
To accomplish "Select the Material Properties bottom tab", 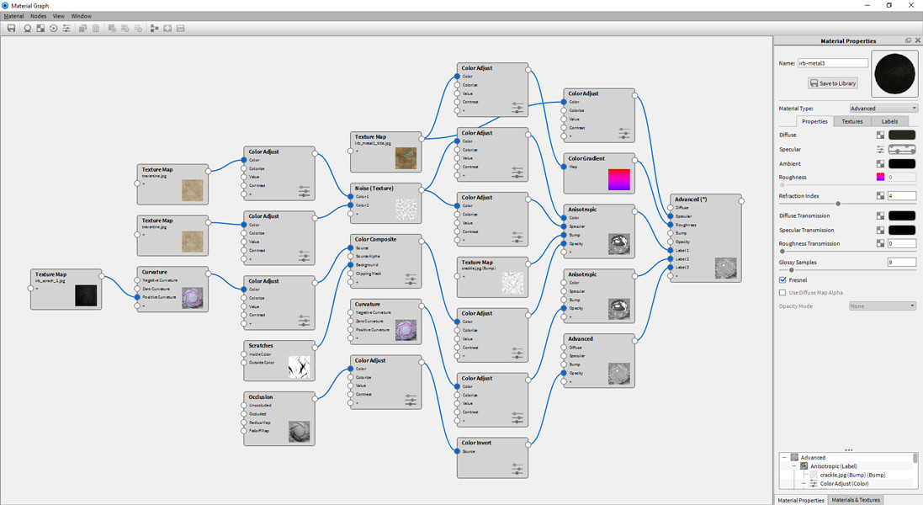I will click(801, 500).
